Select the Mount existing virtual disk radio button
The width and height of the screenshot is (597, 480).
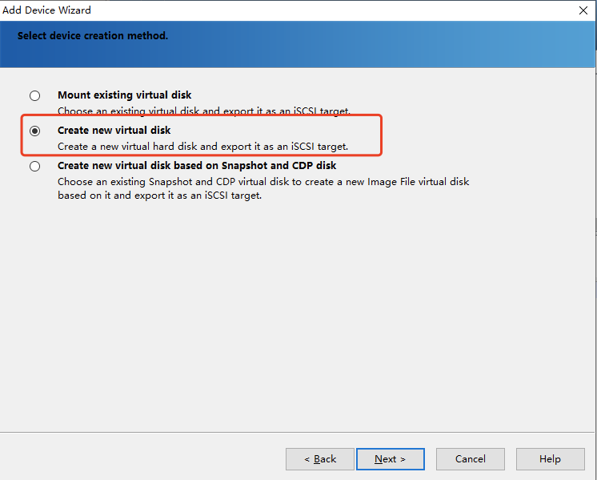pyautogui.click(x=34, y=95)
